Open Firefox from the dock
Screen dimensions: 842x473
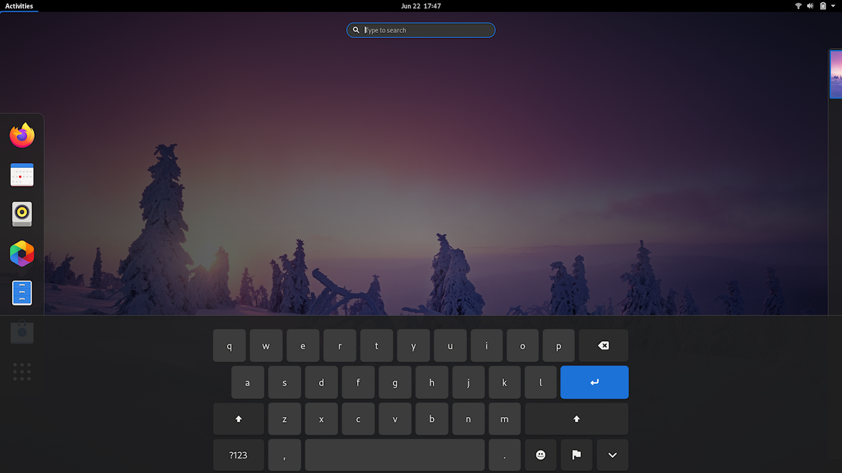click(22, 135)
